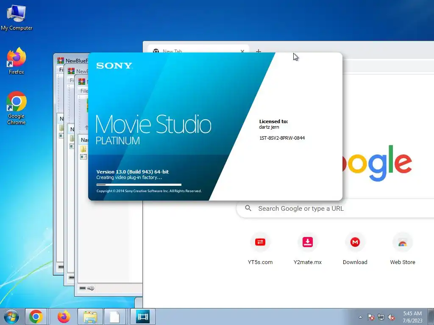Launch Firefox from the desktop shortcut
434x325 pixels.
(x=17, y=61)
